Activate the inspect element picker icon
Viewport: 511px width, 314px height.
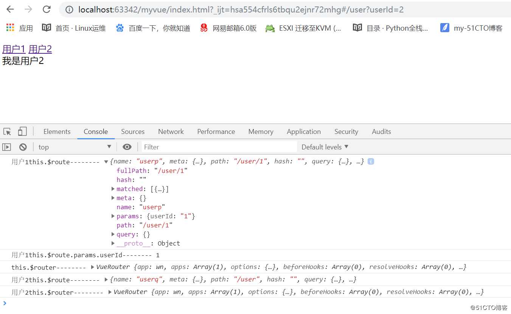click(x=7, y=132)
